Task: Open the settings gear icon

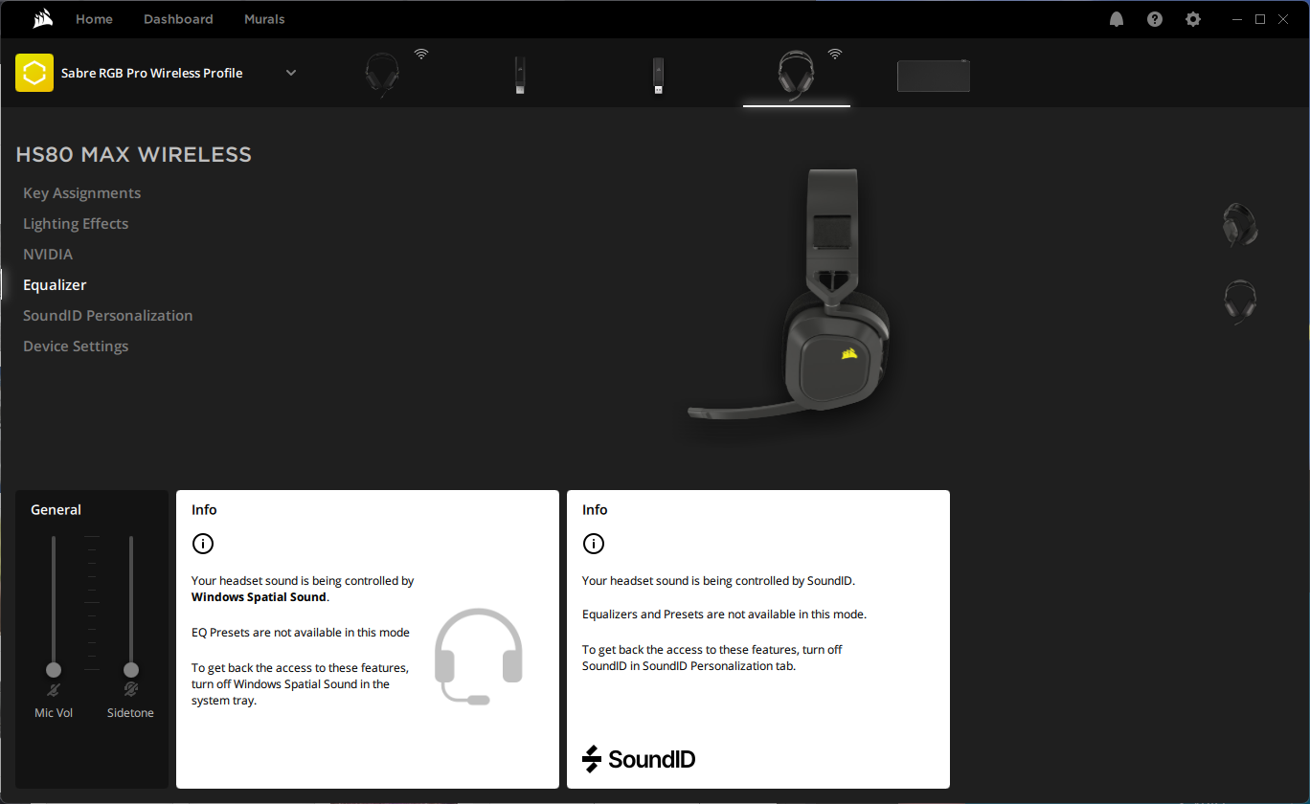Action: pyautogui.click(x=1193, y=19)
